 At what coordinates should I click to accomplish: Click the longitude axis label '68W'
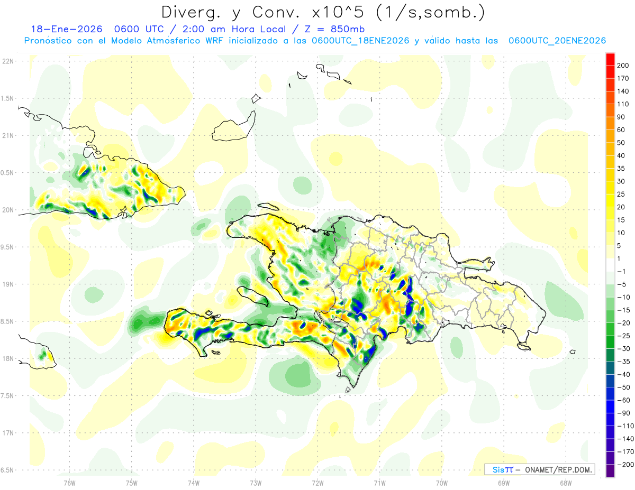566,484
